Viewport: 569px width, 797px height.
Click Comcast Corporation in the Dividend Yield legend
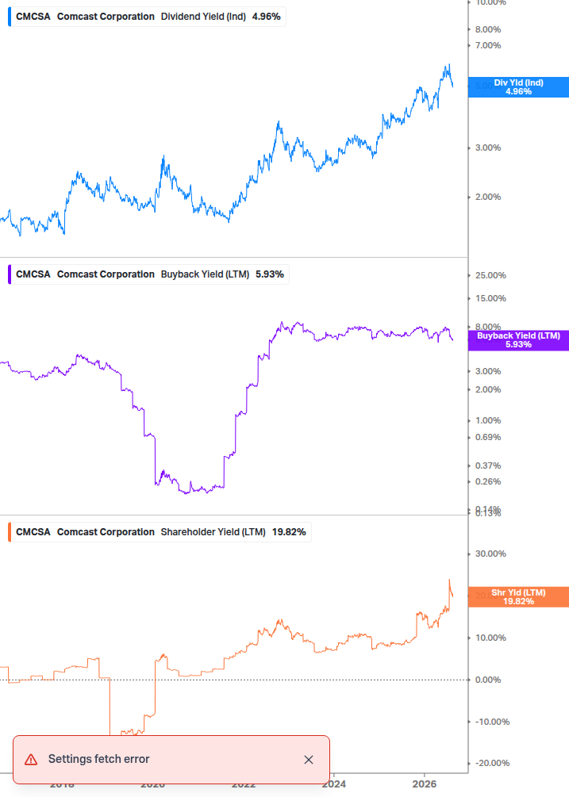pyautogui.click(x=106, y=17)
